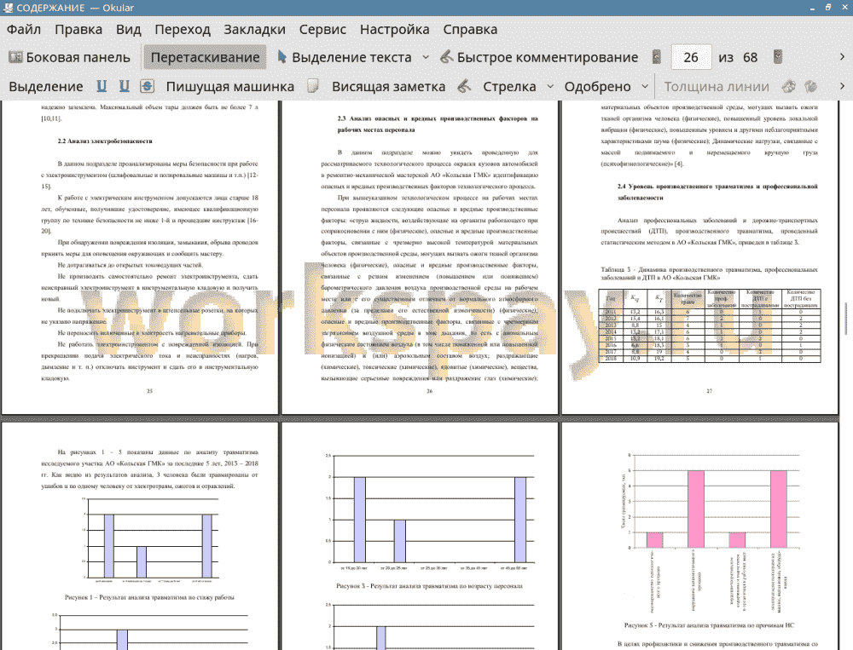Click the pink bar chart above Рисунок 5
This screenshot has height=650, width=853.
tap(710, 532)
